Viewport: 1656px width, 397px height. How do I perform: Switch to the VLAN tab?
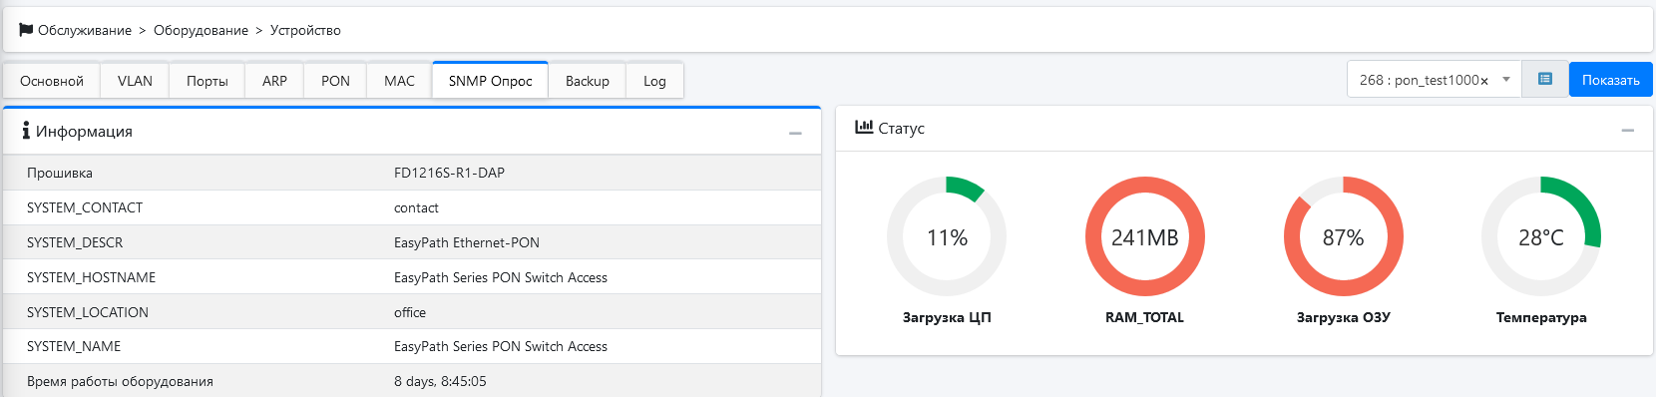pyautogui.click(x=135, y=81)
